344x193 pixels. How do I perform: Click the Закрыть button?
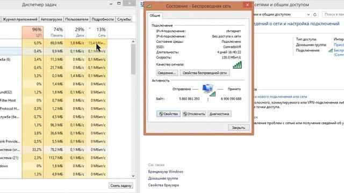click(239, 128)
